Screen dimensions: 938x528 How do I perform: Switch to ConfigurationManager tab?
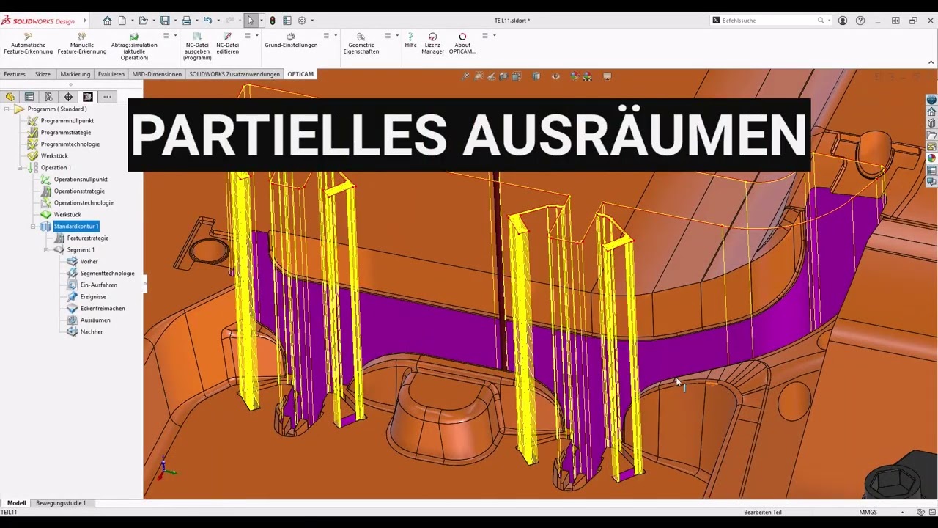pyautogui.click(x=49, y=97)
